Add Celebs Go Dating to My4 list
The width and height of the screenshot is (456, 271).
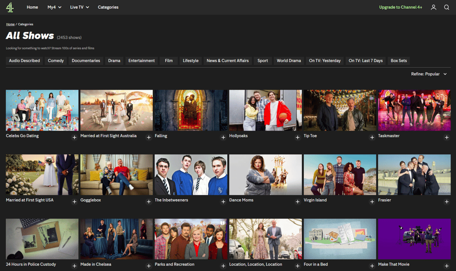point(74,137)
